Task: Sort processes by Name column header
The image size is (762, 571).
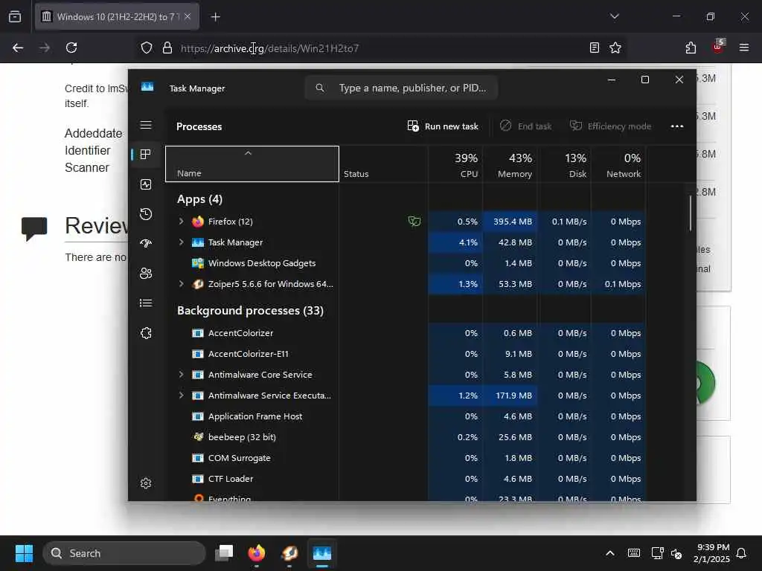Action: coord(252,164)
